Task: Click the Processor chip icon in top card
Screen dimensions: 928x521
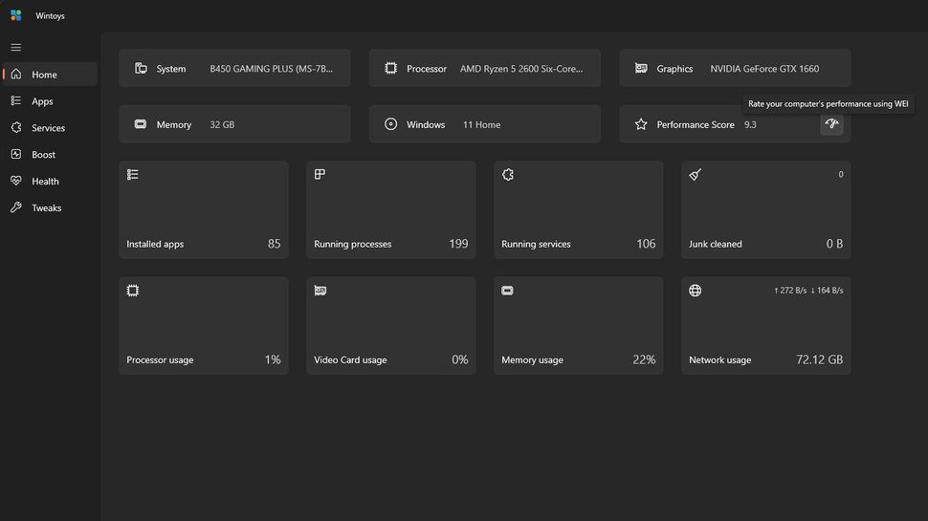Action: pos(390,68)
